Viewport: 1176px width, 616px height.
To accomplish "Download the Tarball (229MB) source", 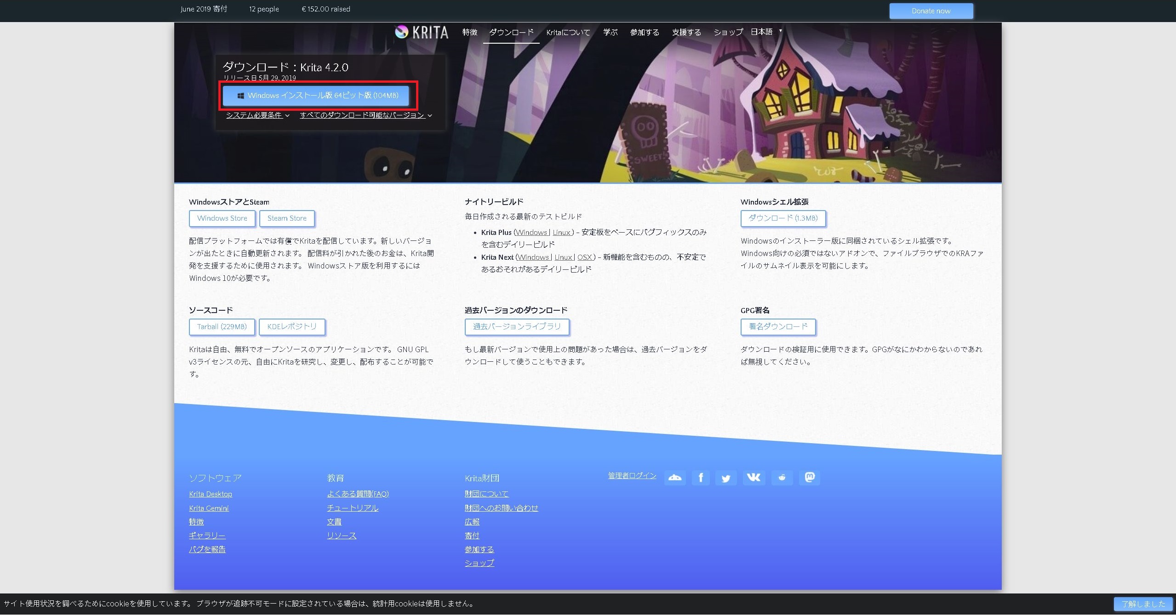I will click(x=222, y=327).
